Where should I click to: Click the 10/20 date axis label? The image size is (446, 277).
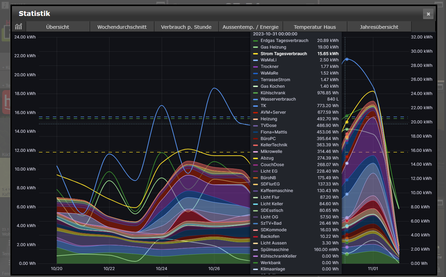[x=57, y=269]
